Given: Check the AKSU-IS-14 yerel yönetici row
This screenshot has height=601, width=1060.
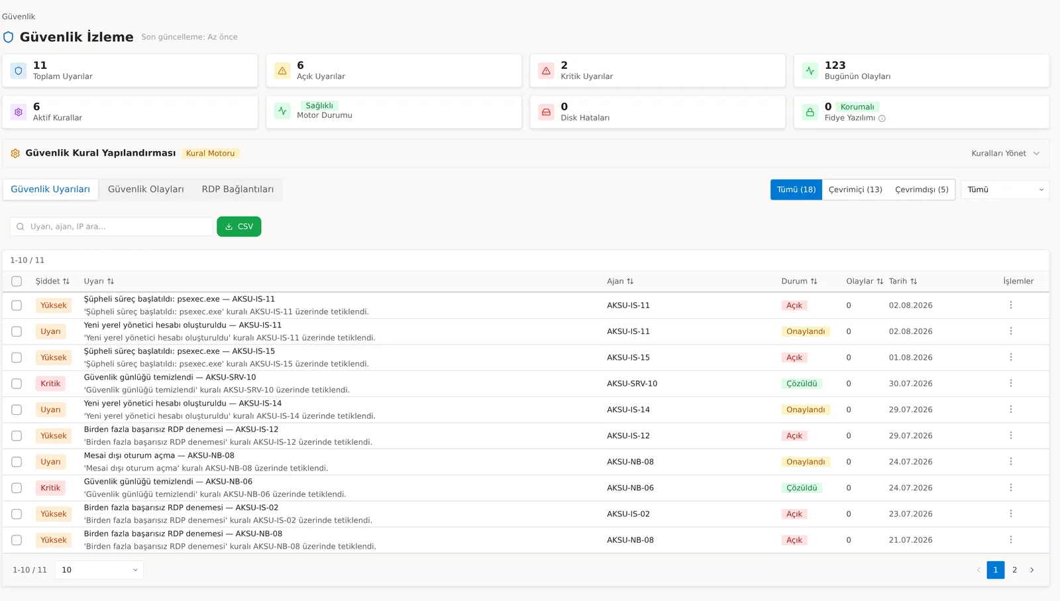Looking at the screenshot, I should 17,410.
